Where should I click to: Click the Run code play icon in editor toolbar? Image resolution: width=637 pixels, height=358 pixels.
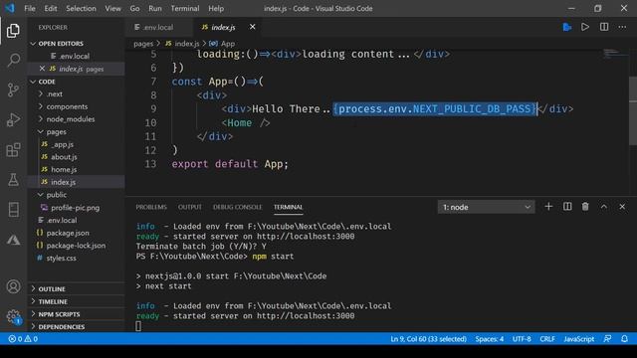[585, 27]
